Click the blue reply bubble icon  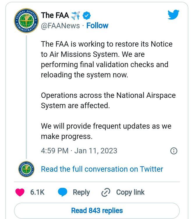click(63, 192)
